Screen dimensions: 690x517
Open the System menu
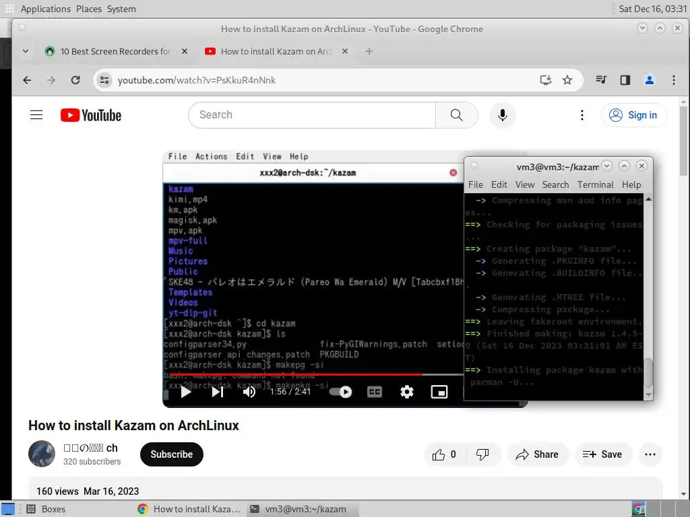tap(121, 9)
